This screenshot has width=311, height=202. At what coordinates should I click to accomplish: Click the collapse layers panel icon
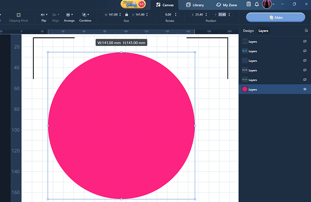tap(306, 31)
